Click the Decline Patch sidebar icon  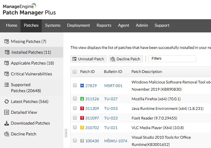tap(7, 134)
